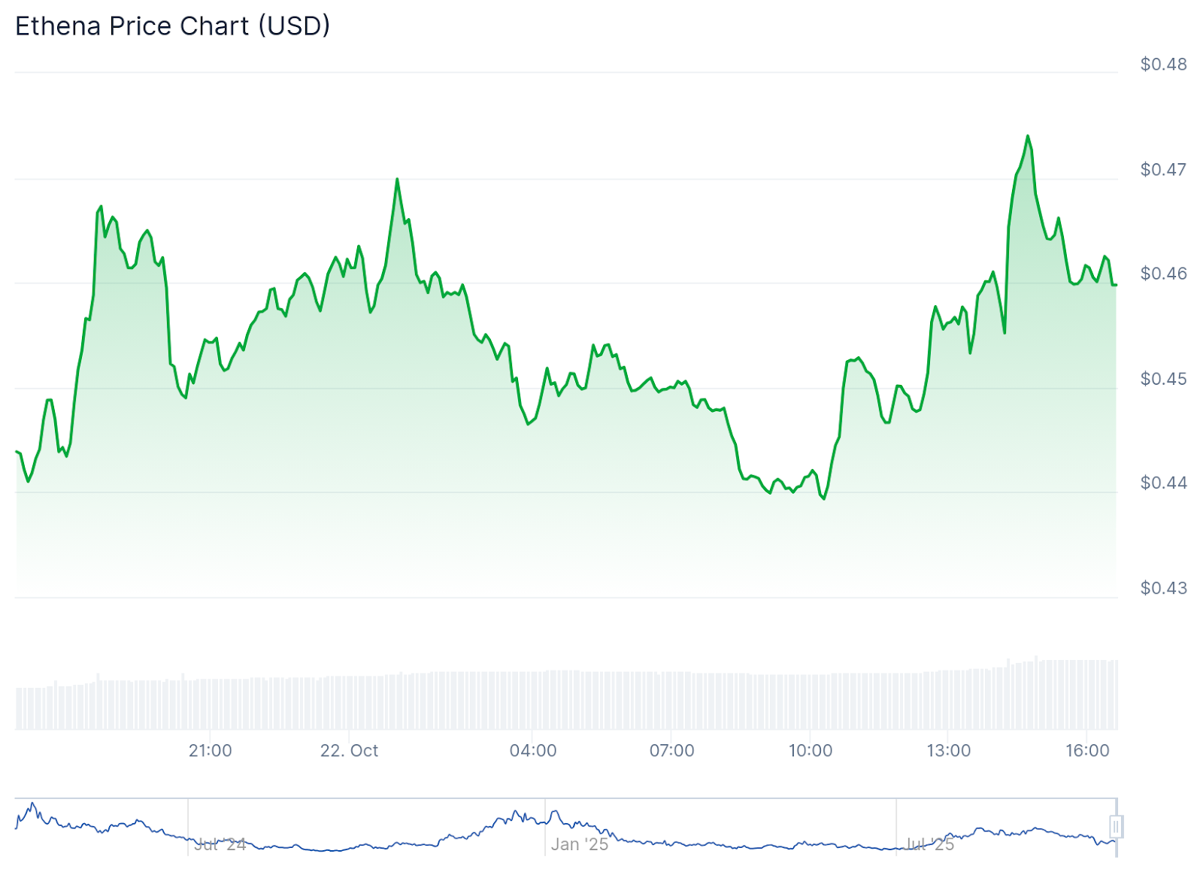This screenshot has width=1203, height=878.
Task: Click the 21:00 time axis label
Action: point(210,750)
